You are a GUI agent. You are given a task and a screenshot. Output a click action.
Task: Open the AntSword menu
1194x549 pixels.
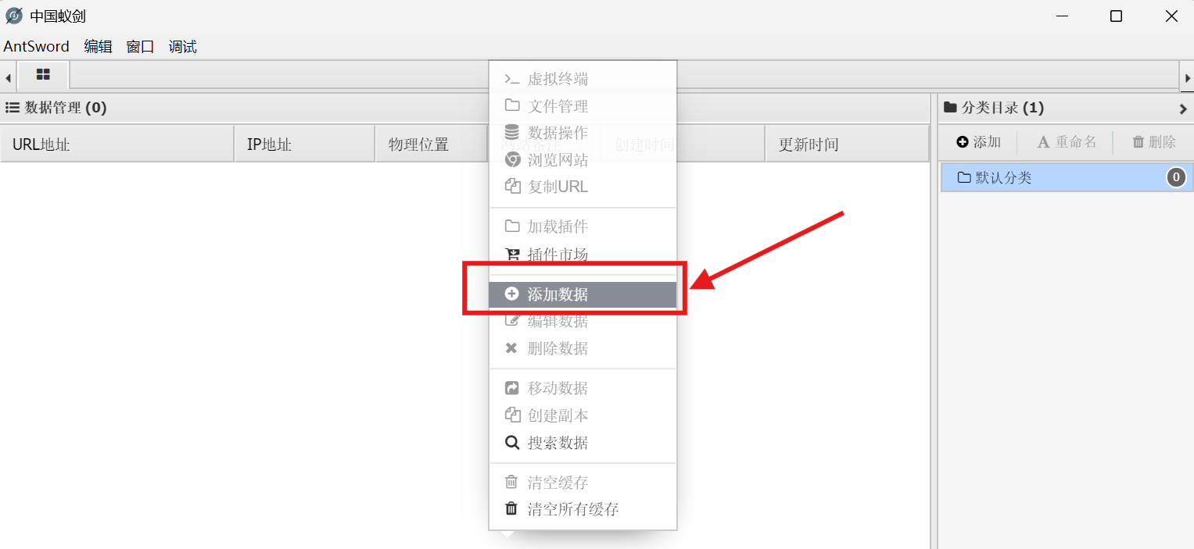click(x=37, y=47)
